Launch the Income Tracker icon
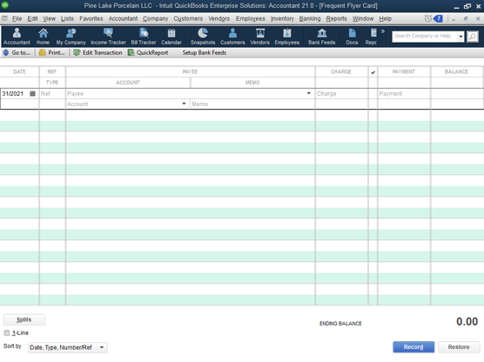Viewport: 484px width, 362px height. click(x=108, y=37)
